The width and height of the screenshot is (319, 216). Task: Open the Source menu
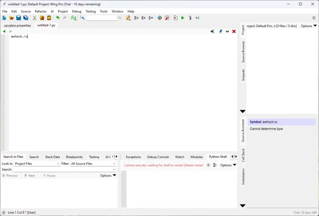point(26,12)
